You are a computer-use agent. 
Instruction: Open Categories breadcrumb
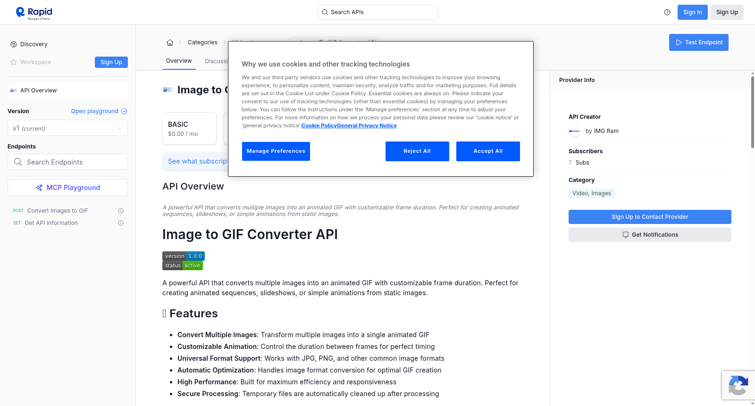(202, 42)
